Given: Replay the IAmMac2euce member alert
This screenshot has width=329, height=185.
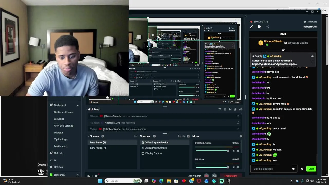Looking at the screenshot, I should point(238,129).
